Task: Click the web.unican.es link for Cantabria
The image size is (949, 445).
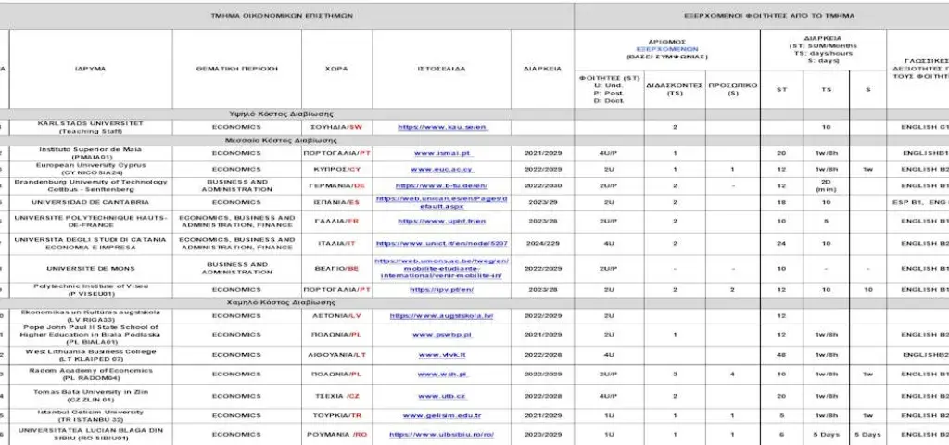Action: coord(442,202)
